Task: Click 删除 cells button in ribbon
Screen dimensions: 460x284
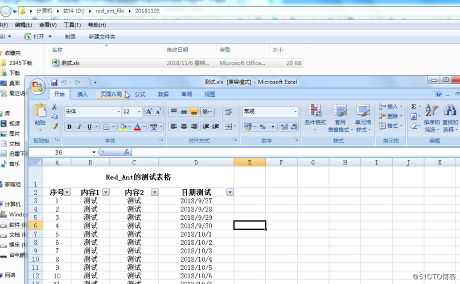Action: click(391, 116)
